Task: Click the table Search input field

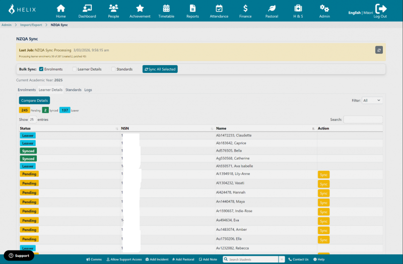Action: point(363,120)
